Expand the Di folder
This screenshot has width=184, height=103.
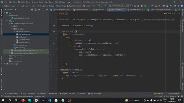point(12,26)
